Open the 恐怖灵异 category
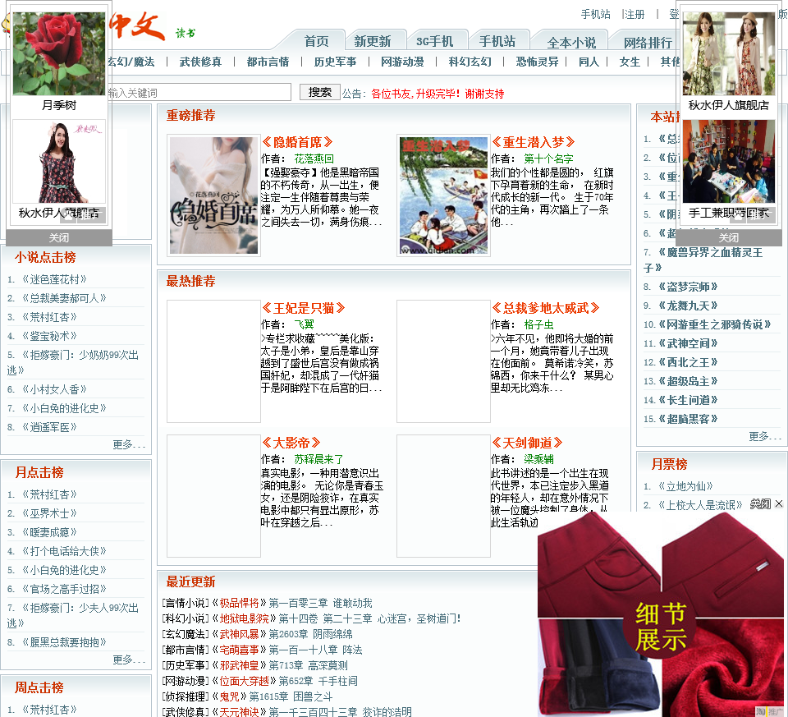This screenshot has width=788, height=717. point(537,62)
